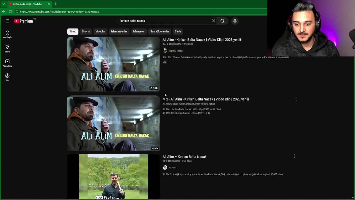Open a new browser tab with plus
This screenshot has height=200, width=355.
[55, 4]
